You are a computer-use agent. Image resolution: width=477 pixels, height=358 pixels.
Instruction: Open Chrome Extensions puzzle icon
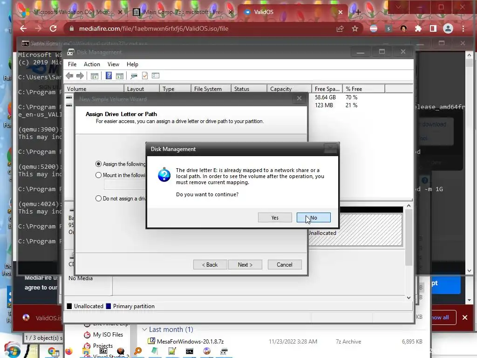pyautogui.click(x=418, y=28)
